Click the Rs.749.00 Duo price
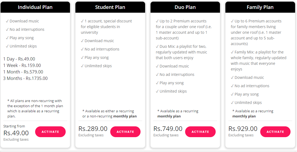 [x=168, y=129]
